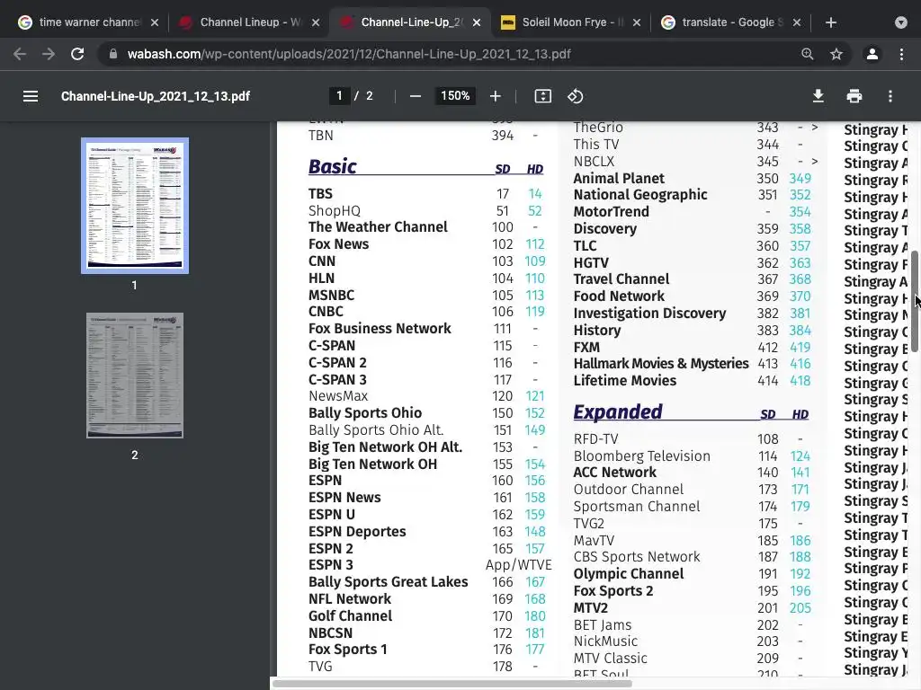Viewport: 921px width, 690px height.
Task: Open a new browser tab
Action: (830, 22)
